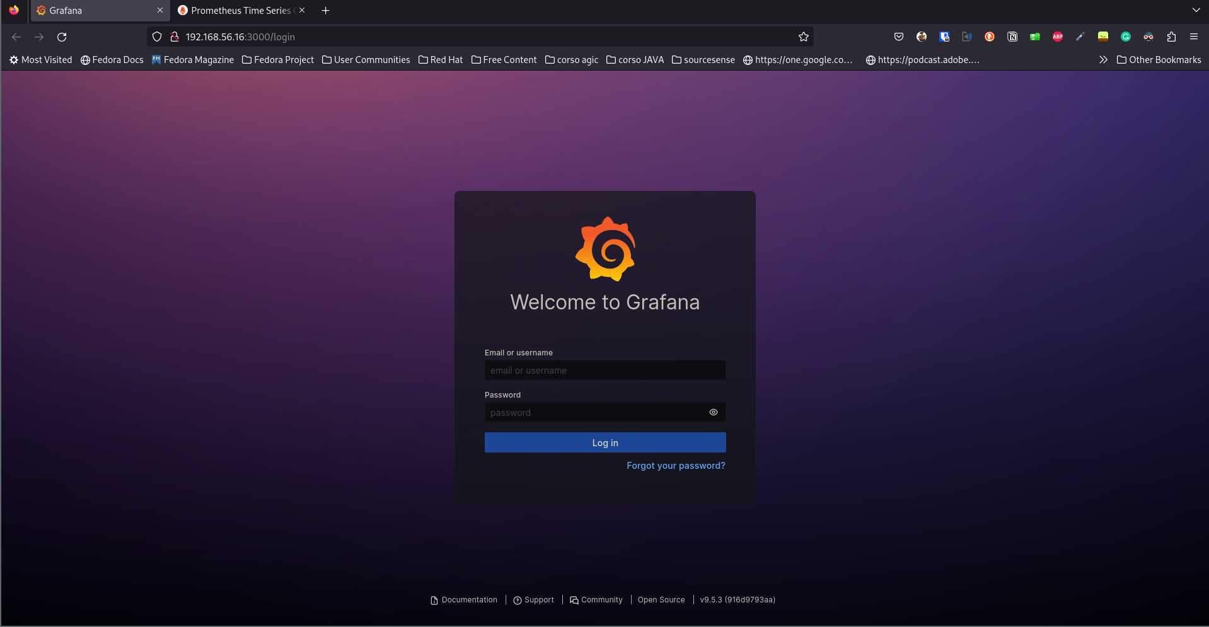Activate the eyedropper color picker extension
This screenshot has height=627, width=1209.
[1080, 37]
